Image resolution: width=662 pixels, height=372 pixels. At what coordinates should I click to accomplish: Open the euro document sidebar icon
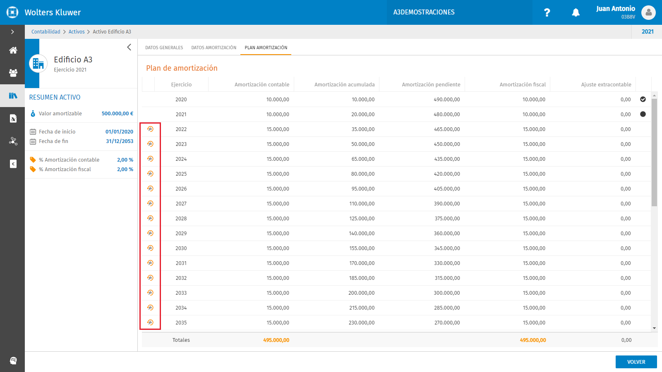[x=13, y=164]
